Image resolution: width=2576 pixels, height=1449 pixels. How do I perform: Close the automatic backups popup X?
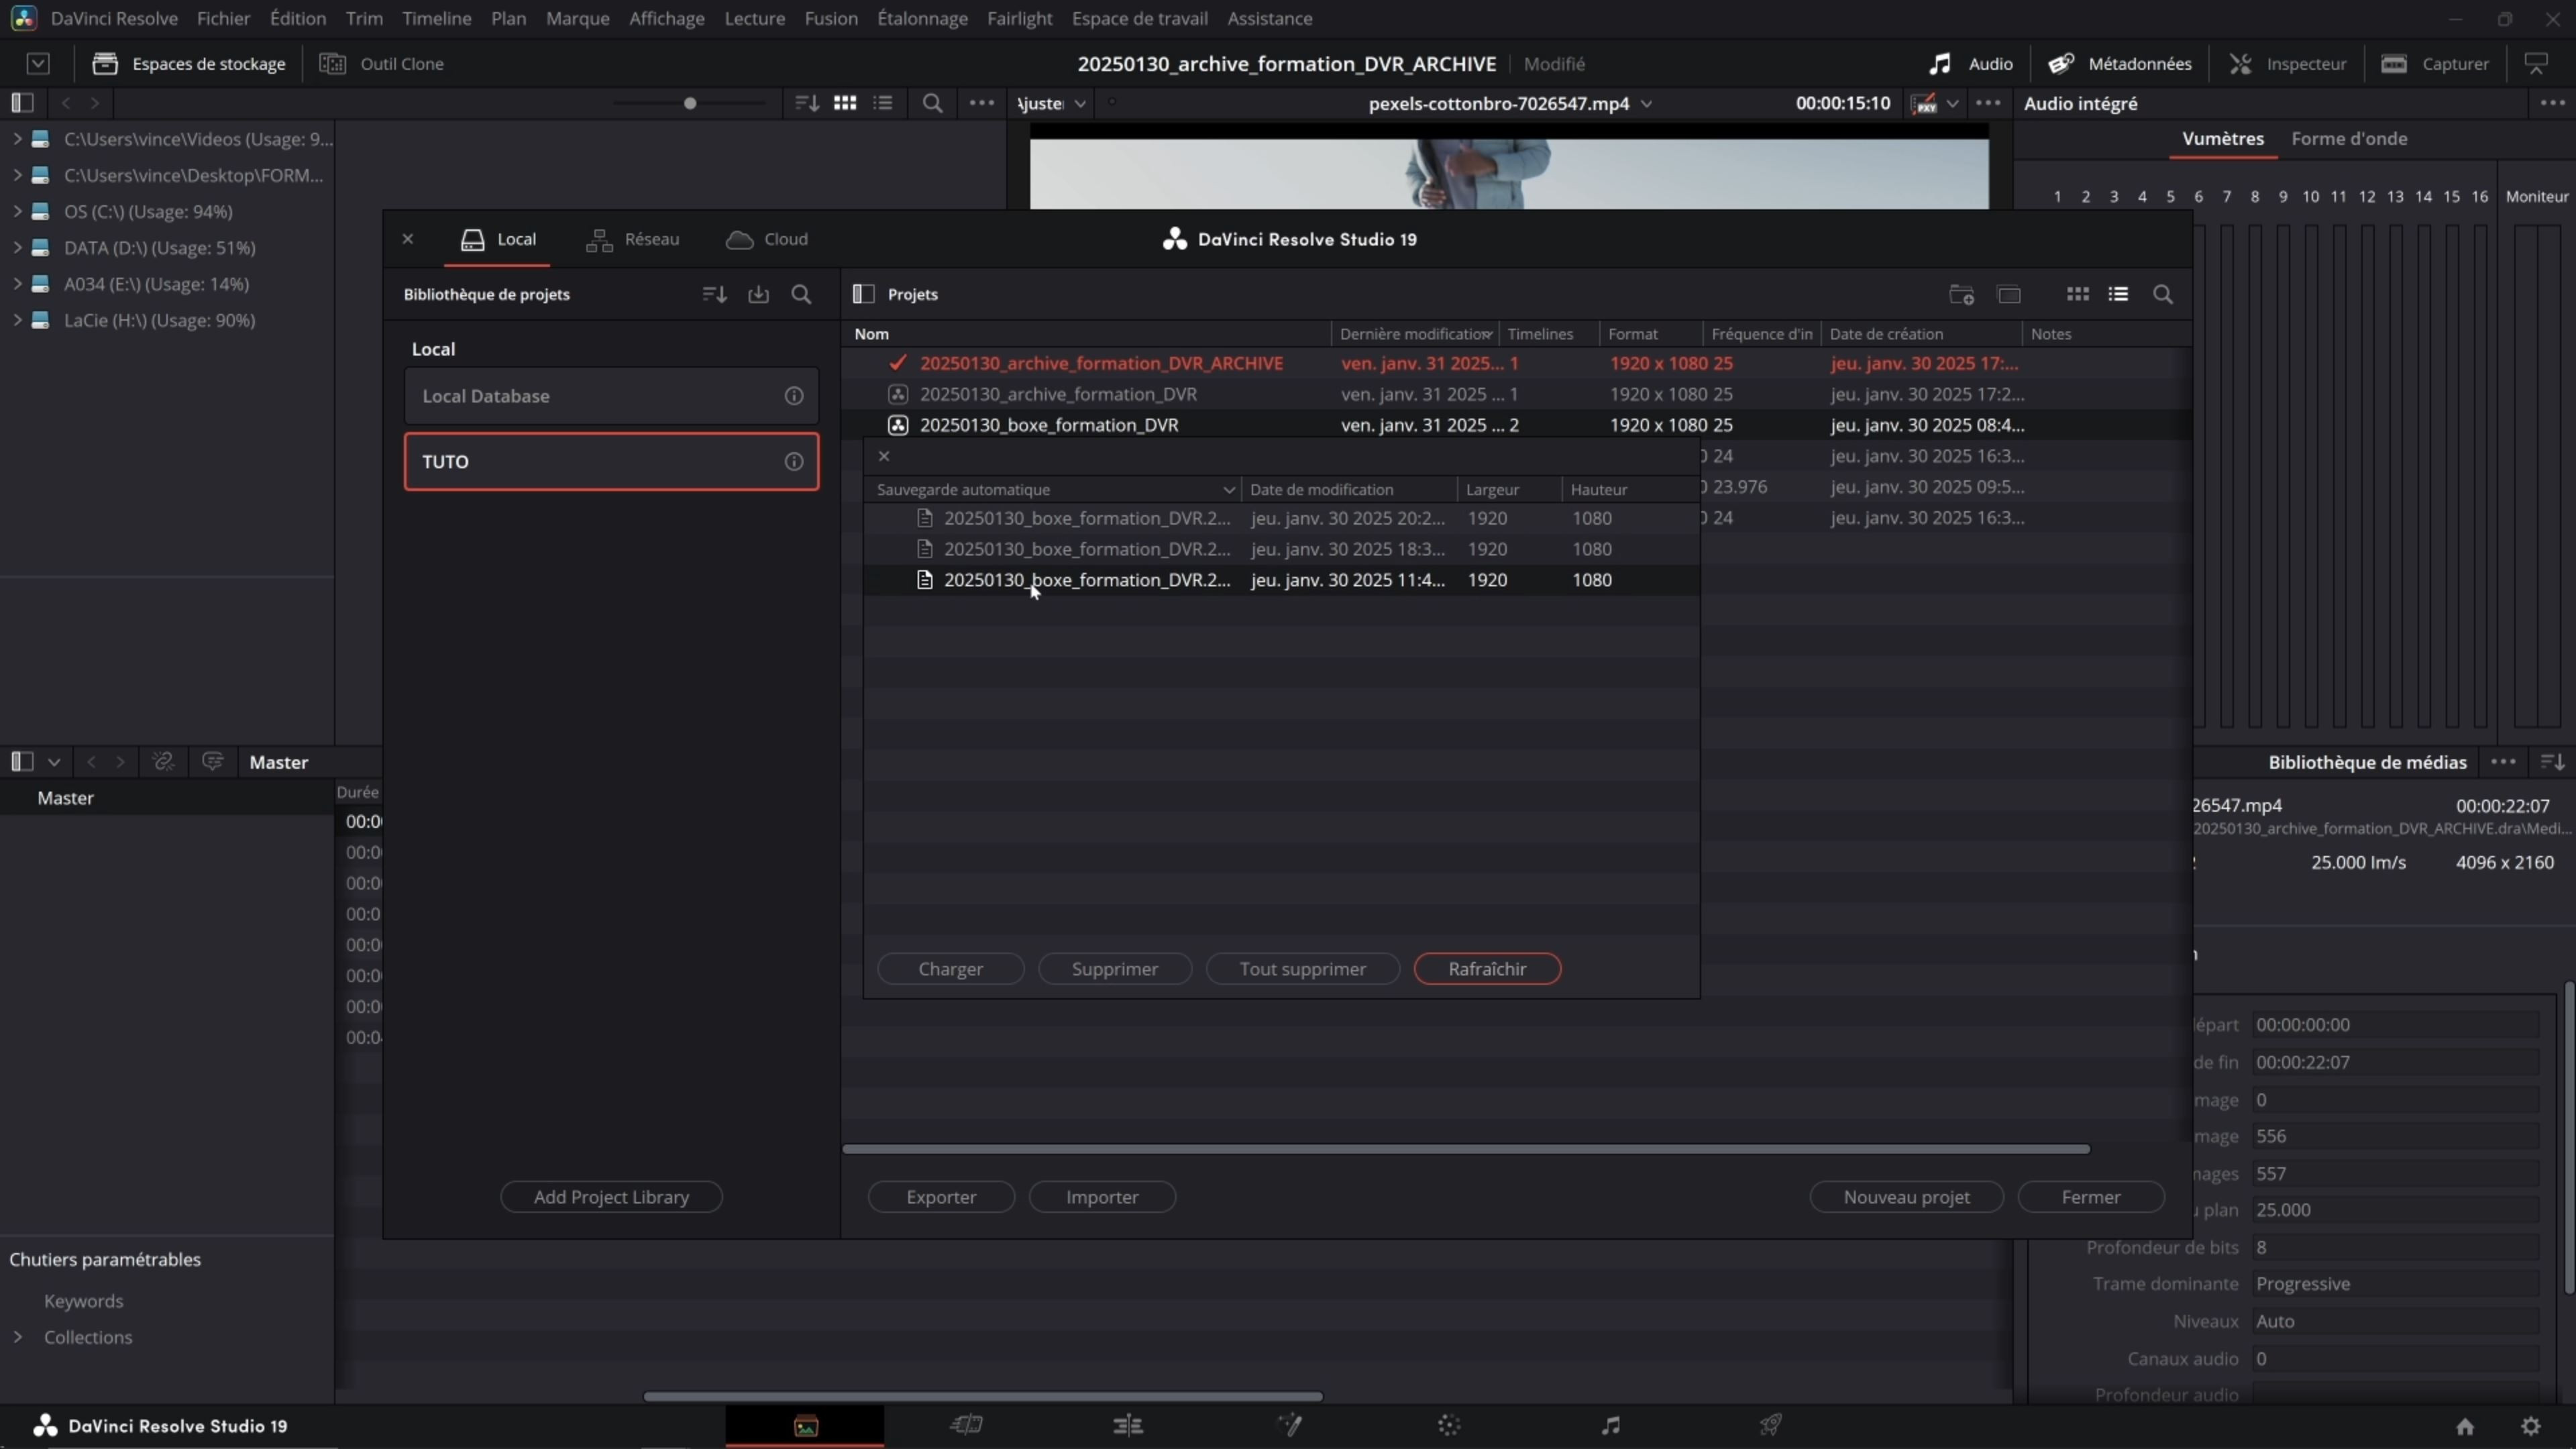click(x=884, y=456)
